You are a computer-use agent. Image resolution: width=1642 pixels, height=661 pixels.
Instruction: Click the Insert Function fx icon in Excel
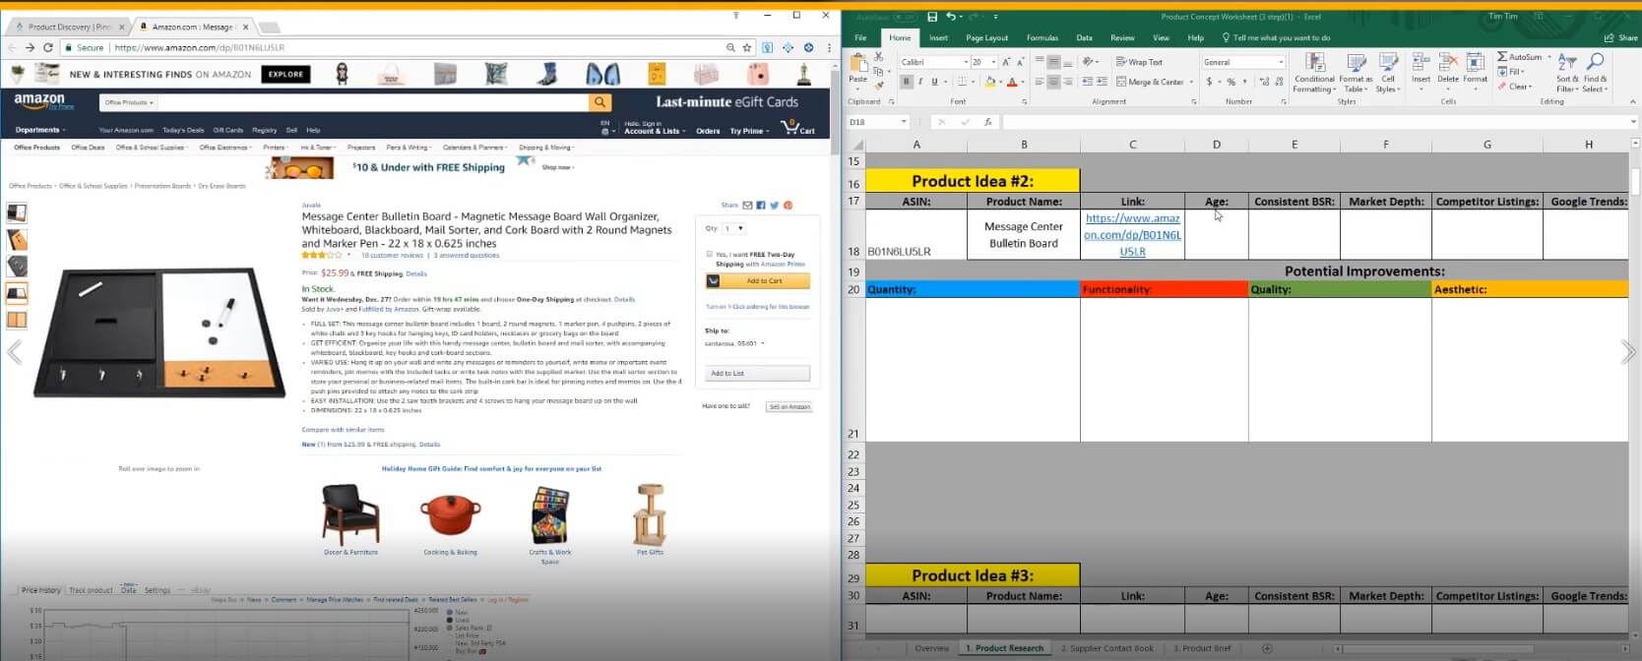pos(987,122)
